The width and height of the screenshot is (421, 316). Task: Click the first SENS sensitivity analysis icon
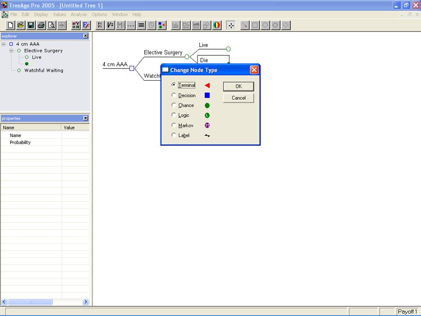186,25
